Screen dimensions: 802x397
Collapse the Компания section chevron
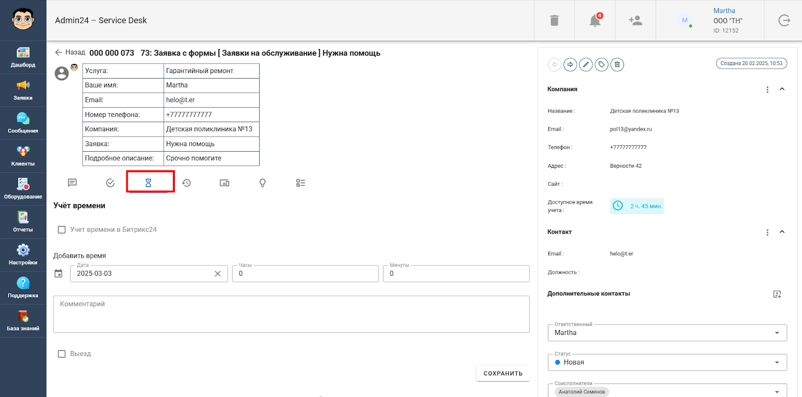coord(782,89)
